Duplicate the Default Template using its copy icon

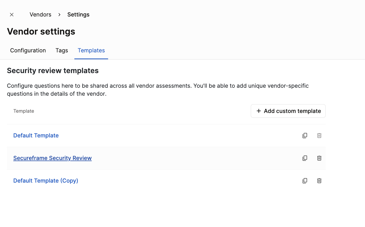[305, 135]
